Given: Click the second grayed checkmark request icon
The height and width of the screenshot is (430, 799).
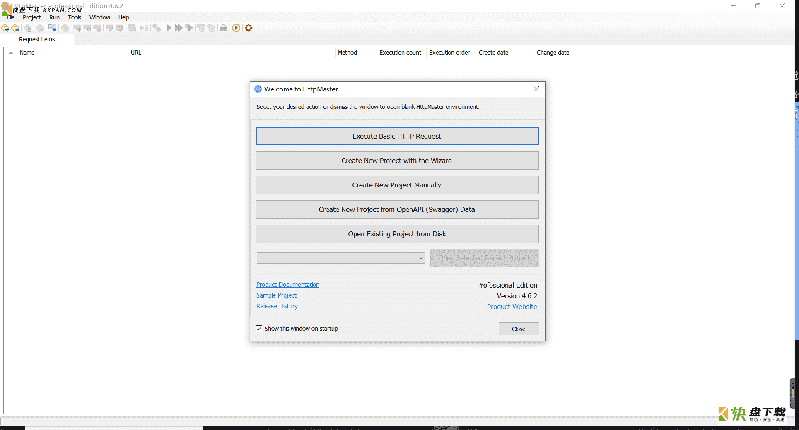Looking at the screenshot, I should (x=120, y=28).
